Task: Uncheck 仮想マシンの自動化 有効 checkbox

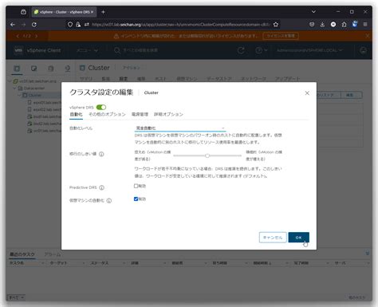Action: [x=136, y=199]
